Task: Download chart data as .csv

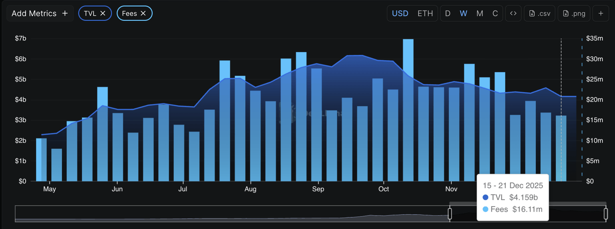Action: click(x=539, y=13)
